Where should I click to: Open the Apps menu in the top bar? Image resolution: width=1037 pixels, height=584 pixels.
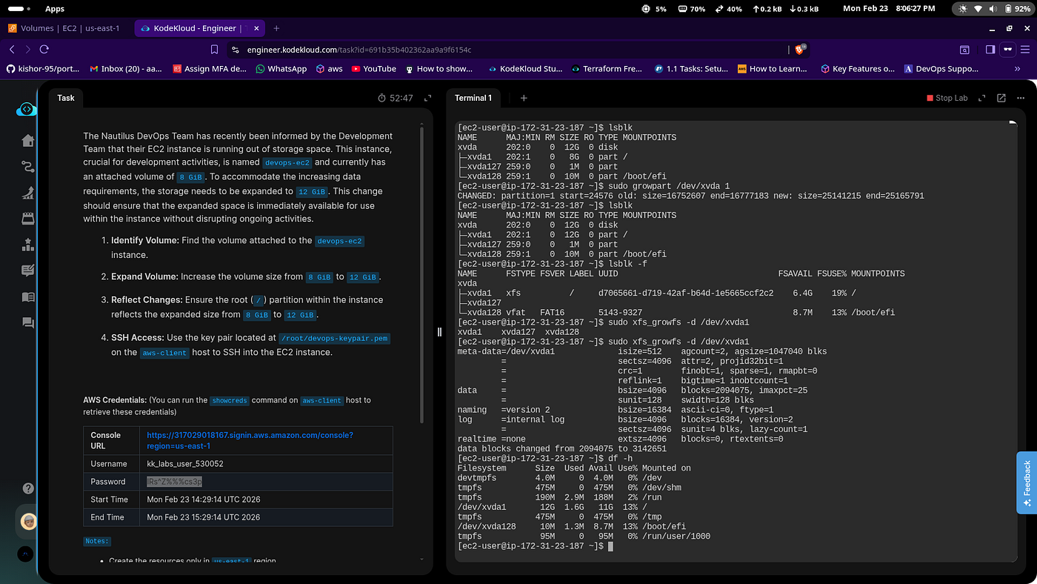55,9
